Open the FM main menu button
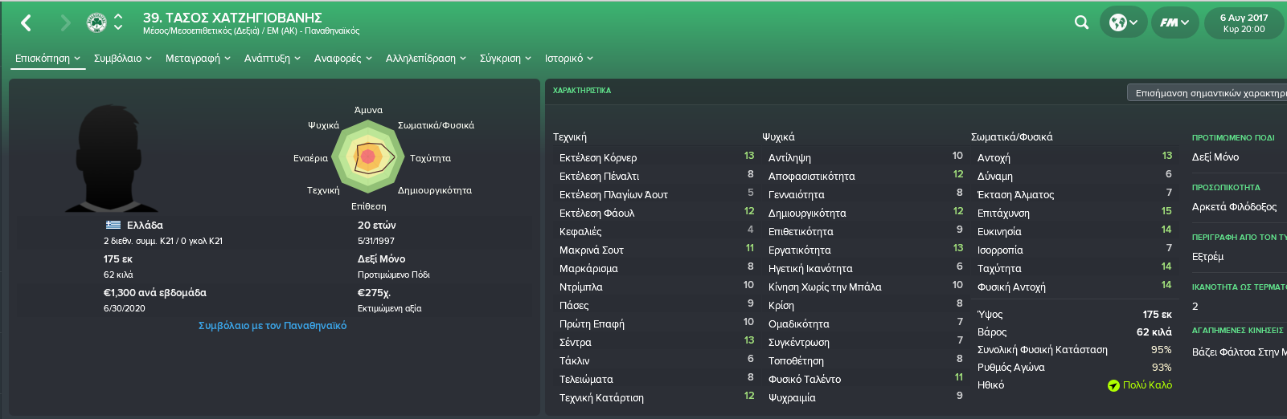Viewport: 1287px width, 419px height. 1174,22
